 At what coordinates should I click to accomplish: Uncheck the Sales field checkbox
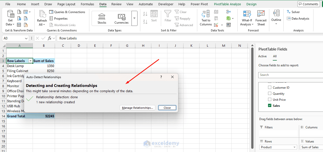pyautogui.click(x=270, y=106)
